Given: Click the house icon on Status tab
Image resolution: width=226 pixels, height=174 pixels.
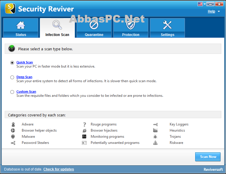Looking at the screenshot, I should click(x=21, y=25).
